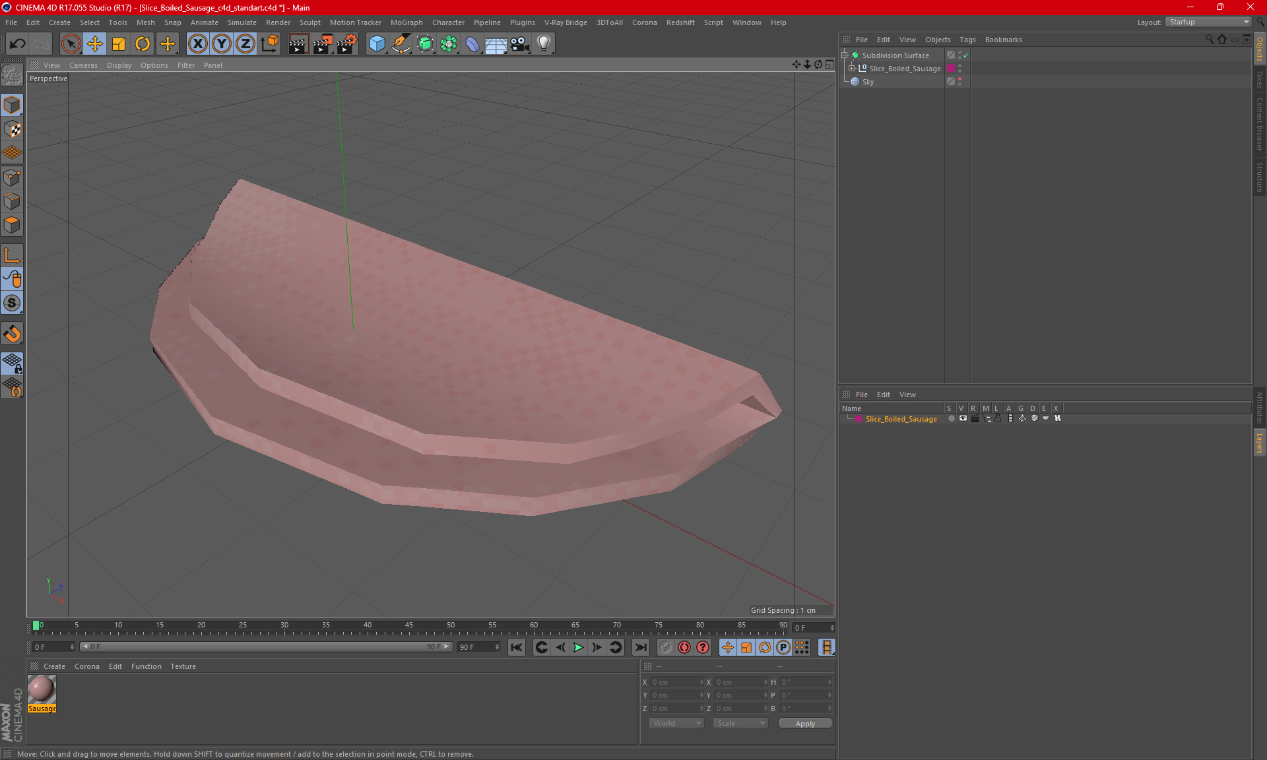Open material manager Texture menu

point(183,666)
